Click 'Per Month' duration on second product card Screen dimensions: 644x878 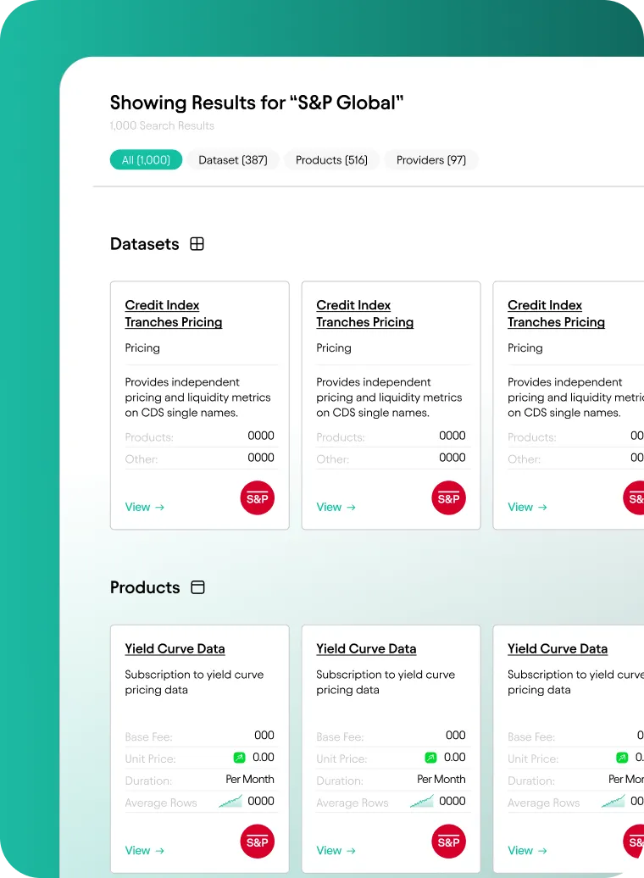[441, 779]
